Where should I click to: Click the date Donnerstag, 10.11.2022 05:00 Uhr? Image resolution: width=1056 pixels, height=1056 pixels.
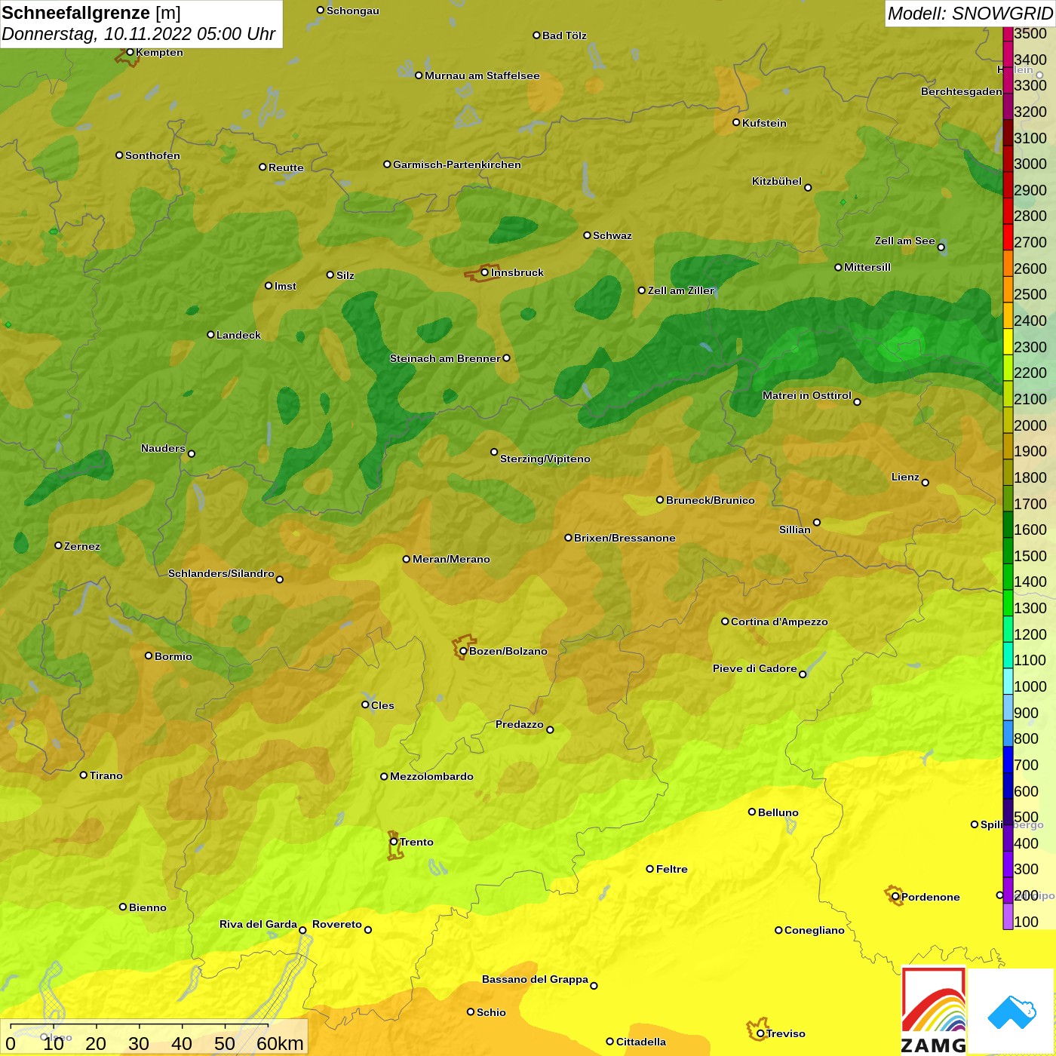pos(139,34)
